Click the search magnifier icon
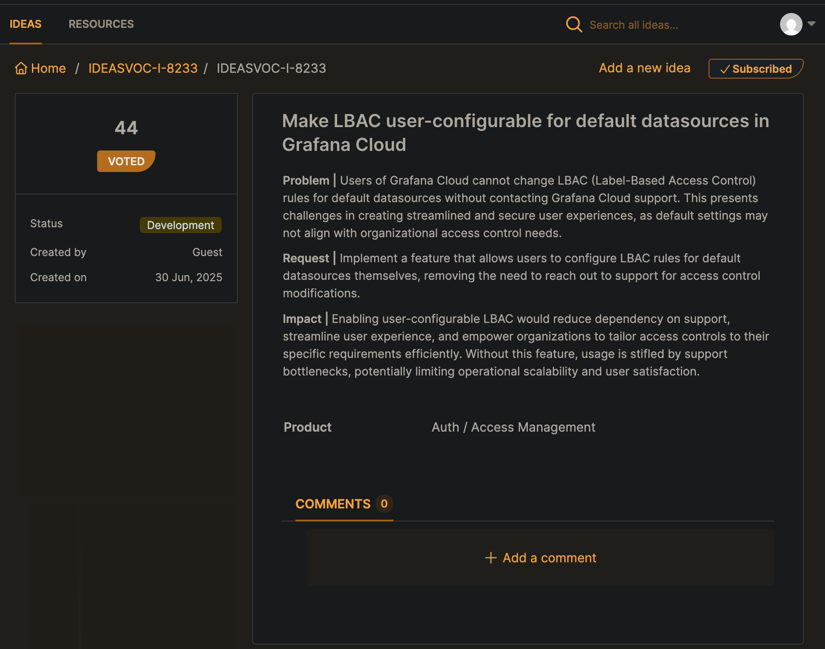The width and height of the screenshot is (825, 649). click(x=574, y=24)
